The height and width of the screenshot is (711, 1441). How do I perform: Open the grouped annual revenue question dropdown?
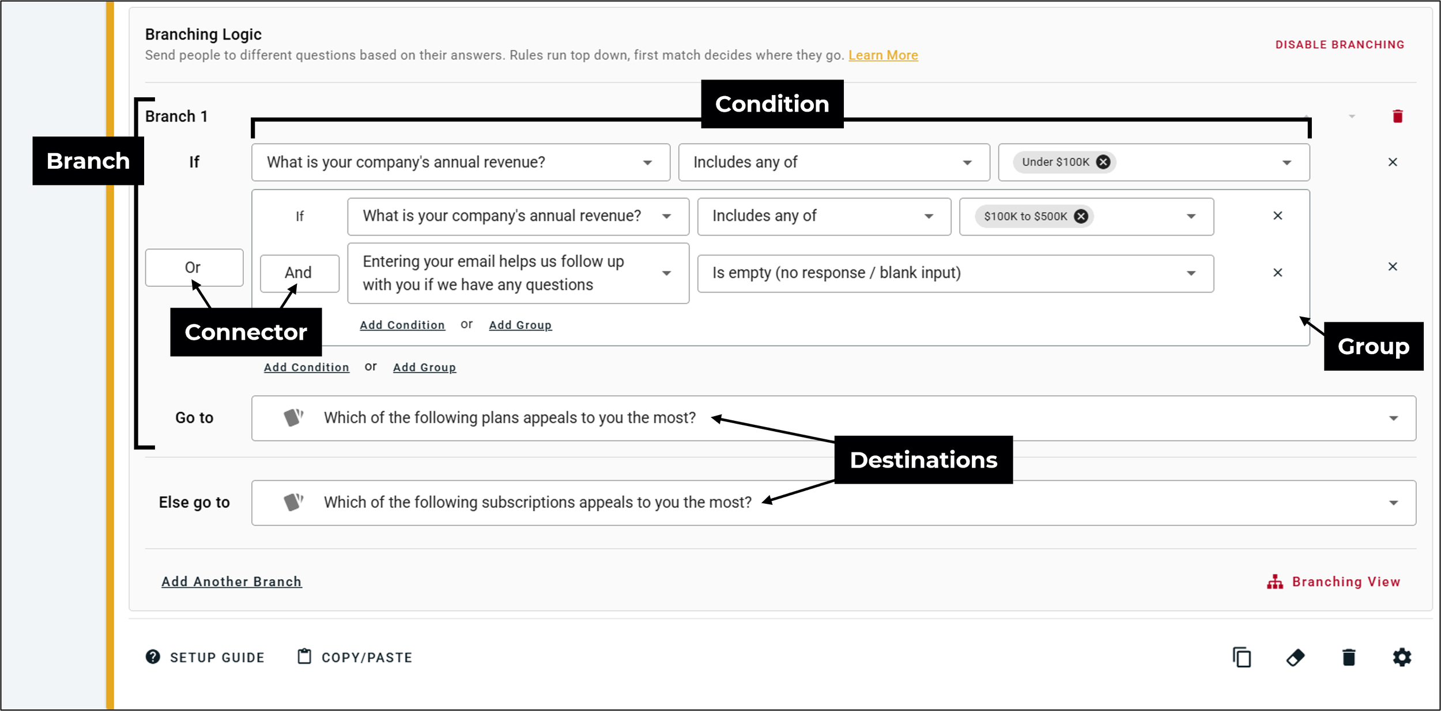tap(518, 216)
